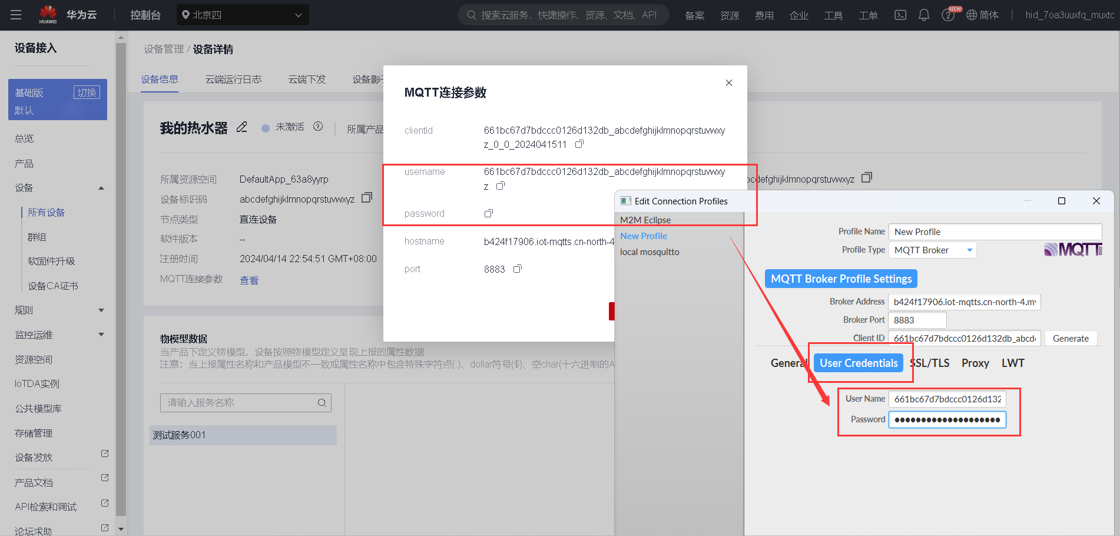Open external link icon for API检索和调试
The image size is (1120, 536).
[105, 503]
